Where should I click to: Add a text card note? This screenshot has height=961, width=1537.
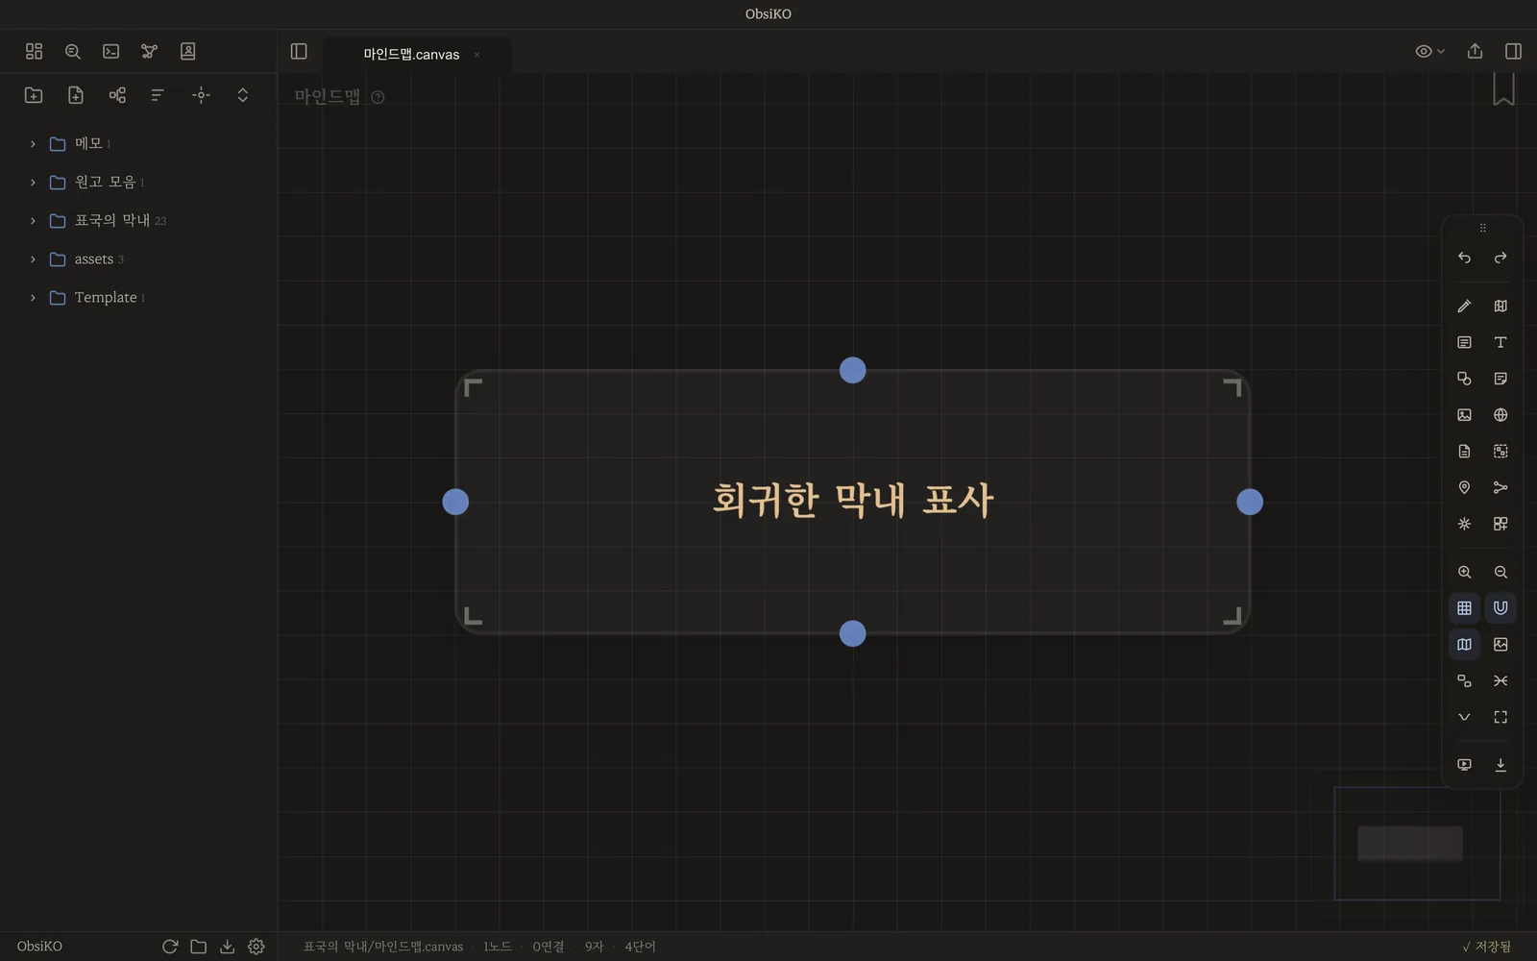(x=1464, y=342)
